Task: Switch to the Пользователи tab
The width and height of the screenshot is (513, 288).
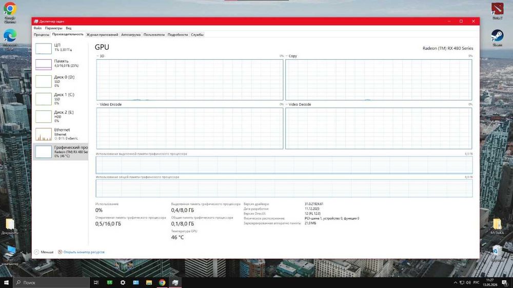Action: coord(154,35)
